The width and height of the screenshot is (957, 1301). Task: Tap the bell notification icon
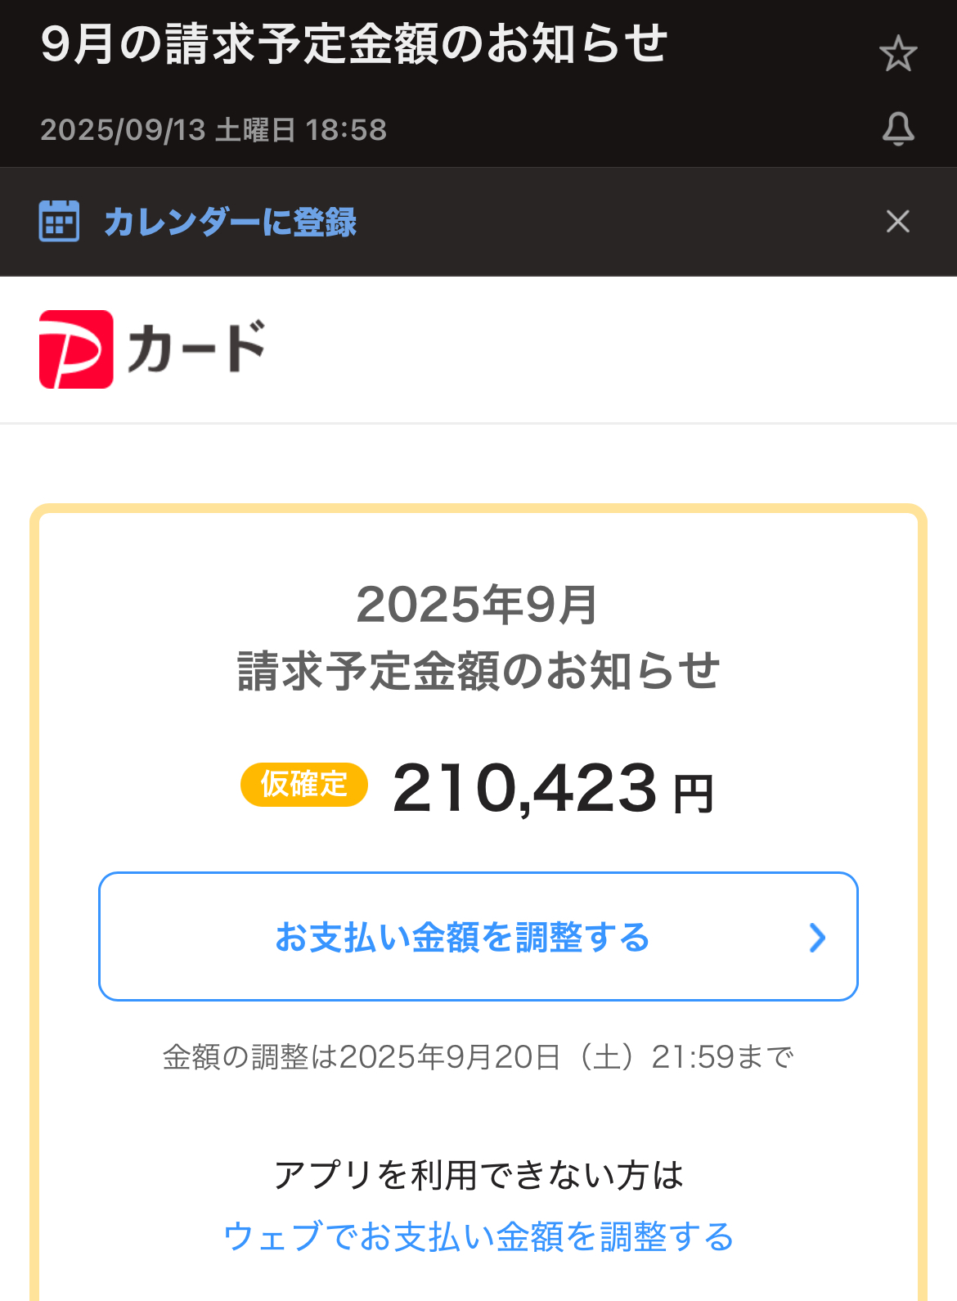[x=898, y=128]
